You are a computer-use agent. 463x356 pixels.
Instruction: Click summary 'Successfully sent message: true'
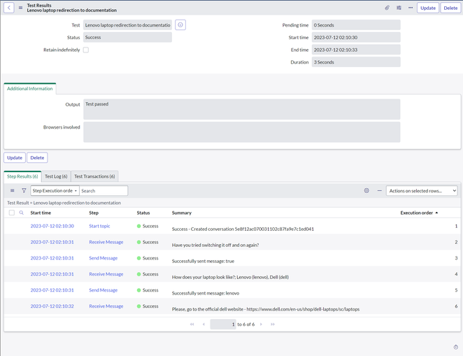[203, 262]
